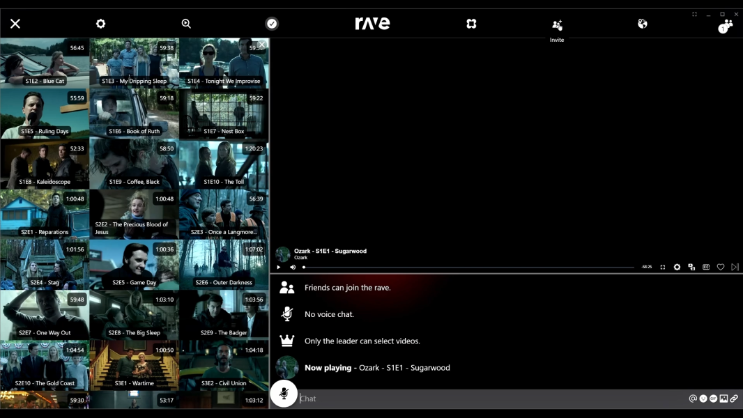The width and height of the screenshot is (743, 418).
Task: Open player settings gear in the control bar
Action: [x=677, y=267]
